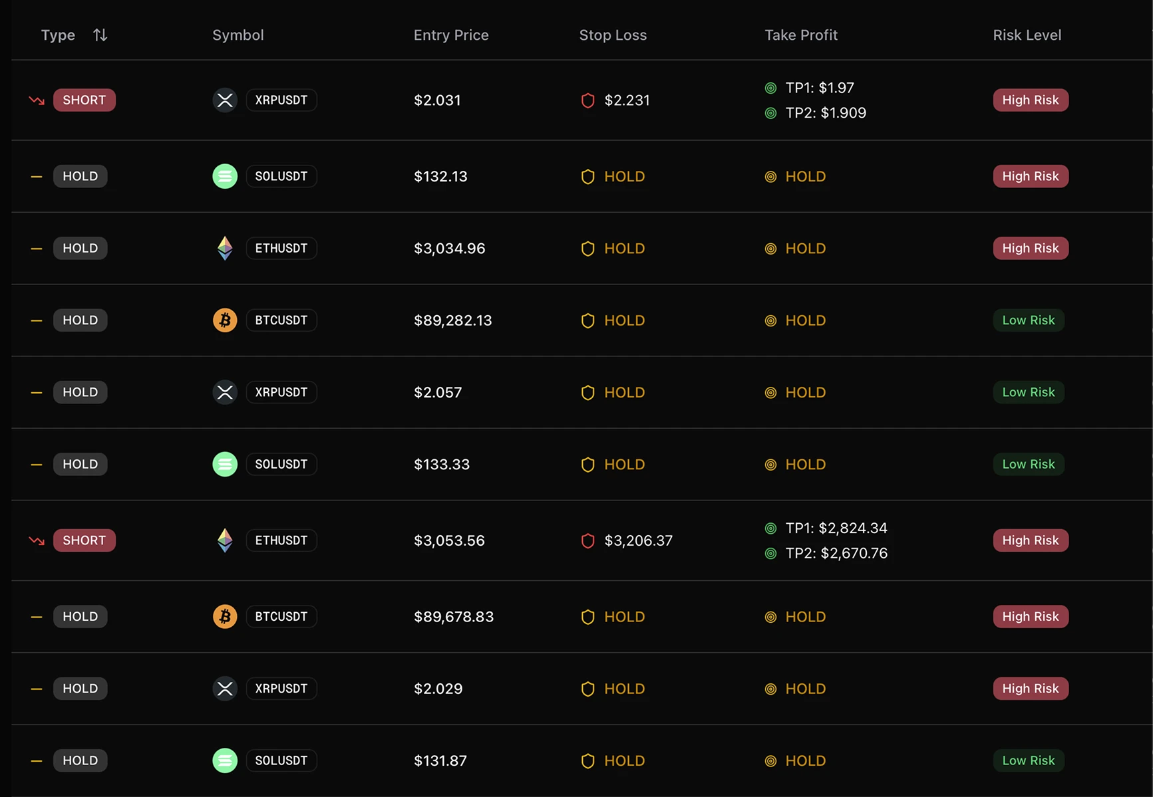Image resolution: width=1153 pixels, height=797 pixels.
Task: Click the yellow shield HOLD icon for BTCUSDT
Action: point(587,320)
